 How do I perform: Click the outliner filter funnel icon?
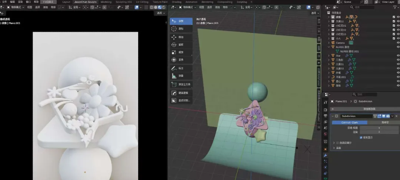pyautogui.click(x=396, y=7)
